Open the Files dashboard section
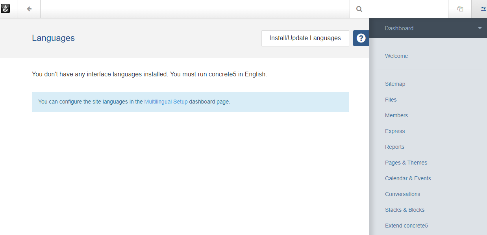 coord(391,100)
